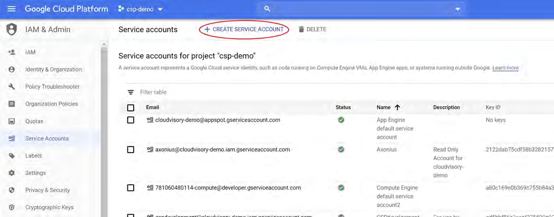Click the IAM & Admin shield icon
The image size is (554, 217).
[12, 29]
